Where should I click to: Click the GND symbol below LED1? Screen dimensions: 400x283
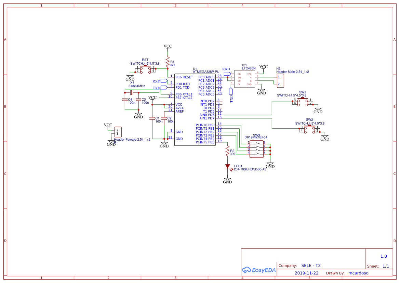click(227, 179)
